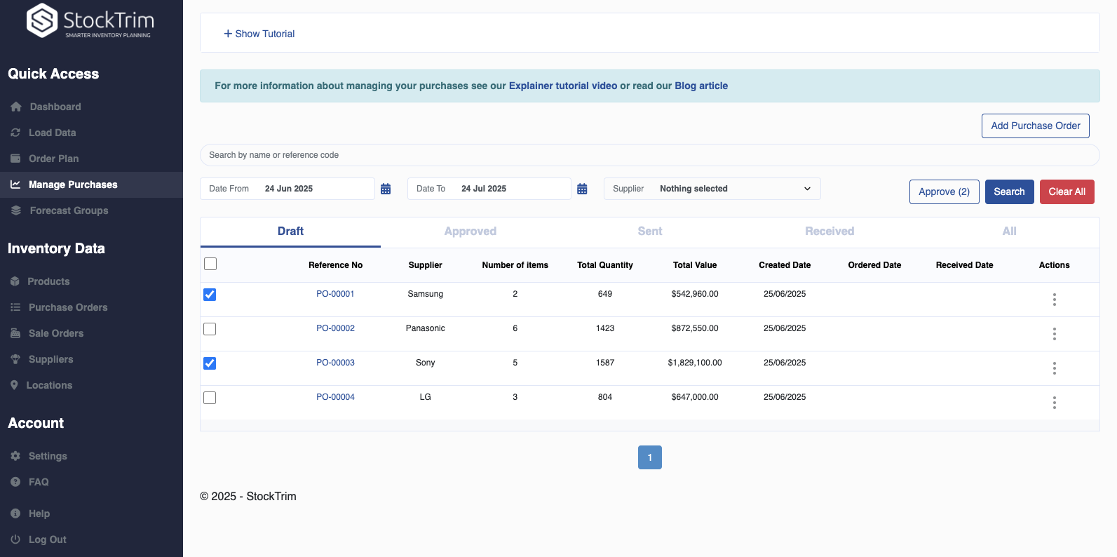Screen dimensions: 1117x557
Task: Go to page 1 in pagination
Action: pyautogui.click(x=650, y=457)
